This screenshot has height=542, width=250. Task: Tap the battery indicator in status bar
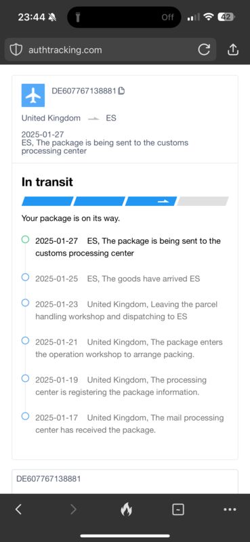click(x=226, y=17)
